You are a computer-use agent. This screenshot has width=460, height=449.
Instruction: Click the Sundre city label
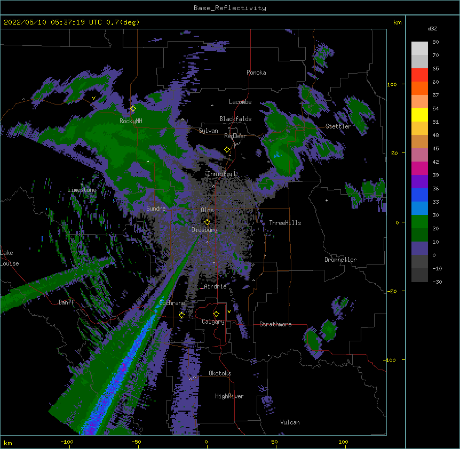pos(156,209)
